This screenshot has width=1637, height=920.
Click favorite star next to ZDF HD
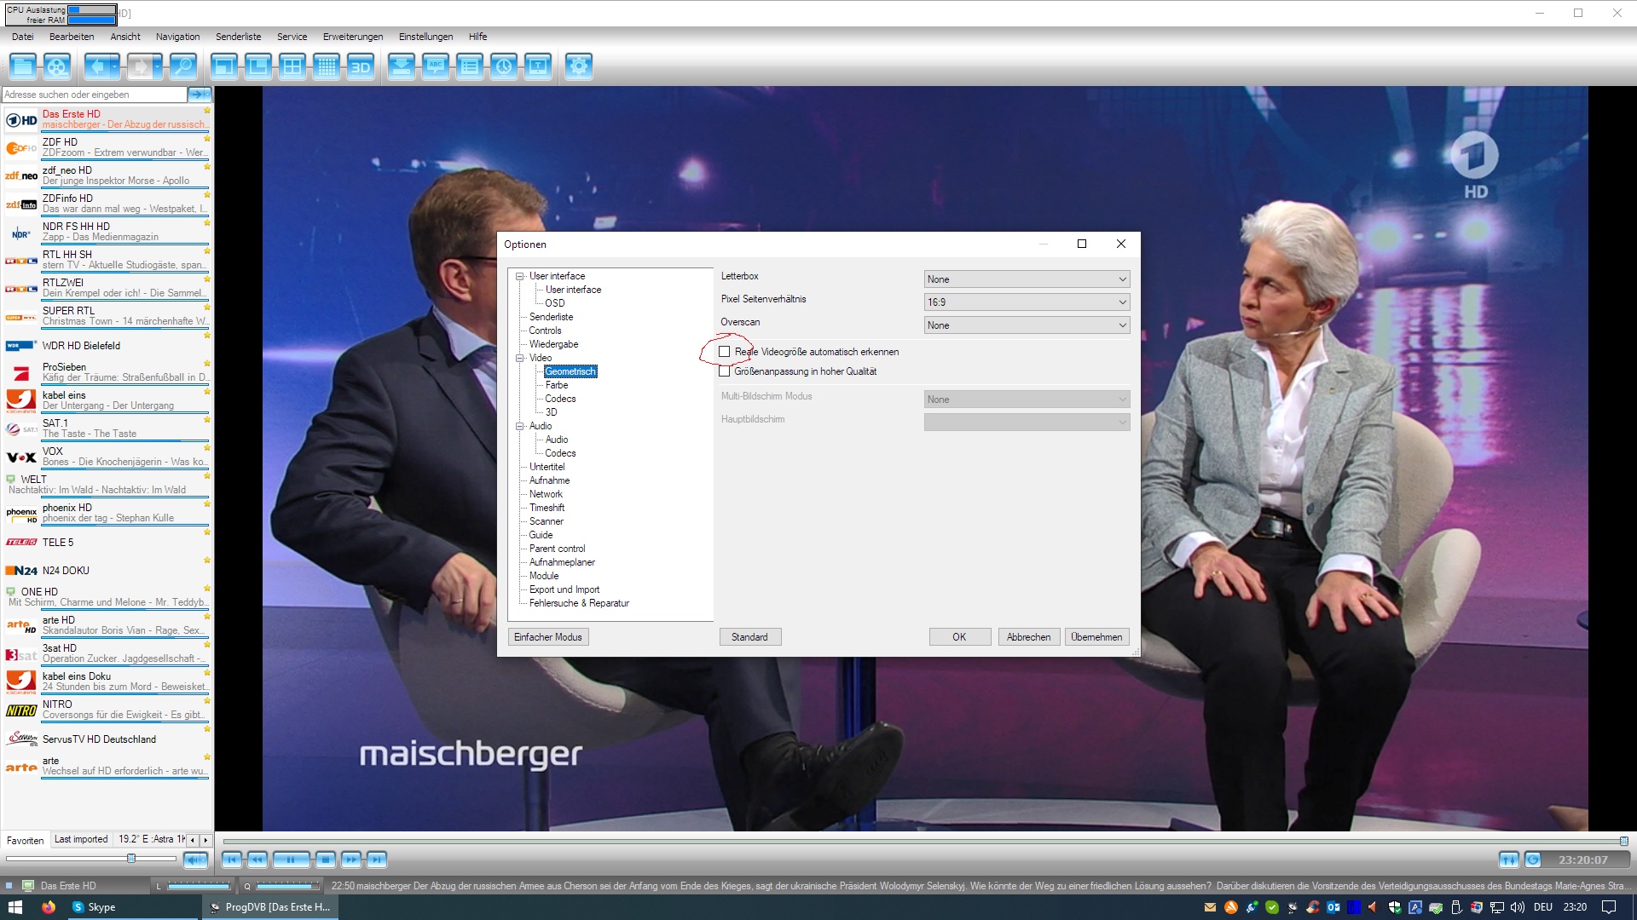(207, 139)
